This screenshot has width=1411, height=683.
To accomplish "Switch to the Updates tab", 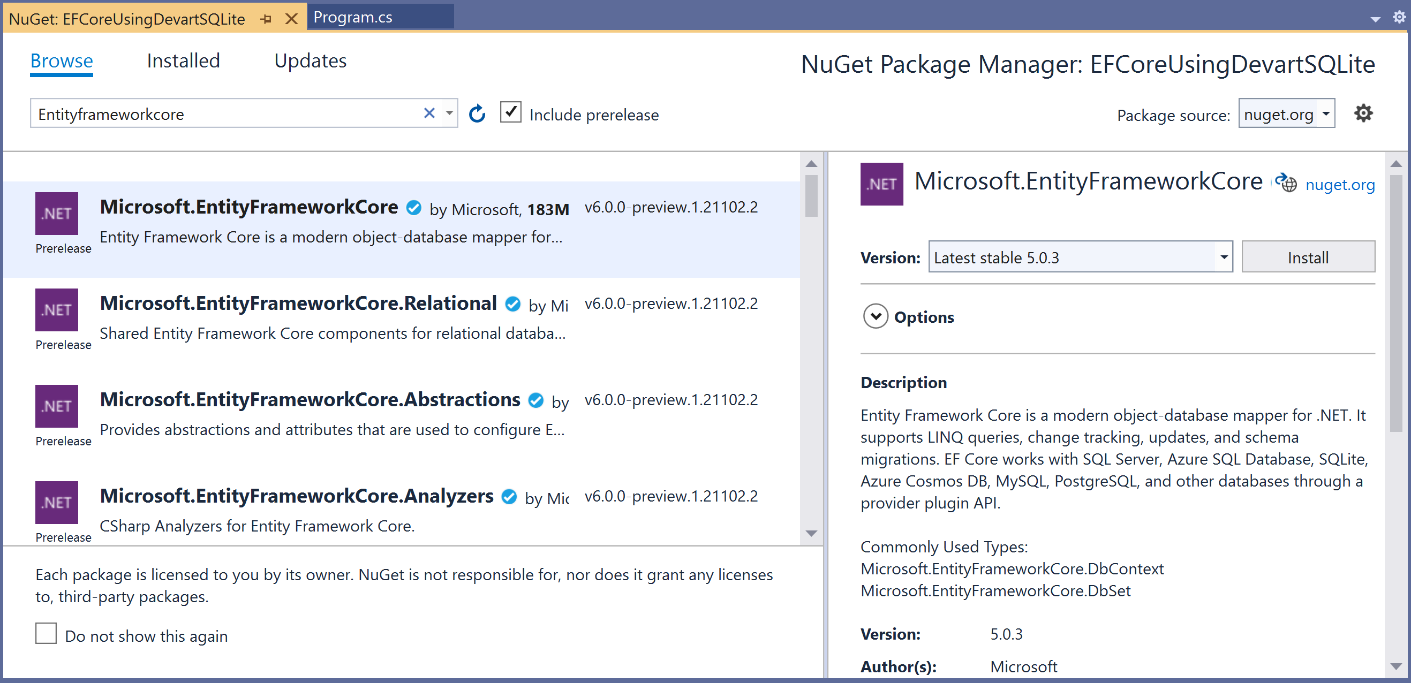I will [x=310, y=61].
